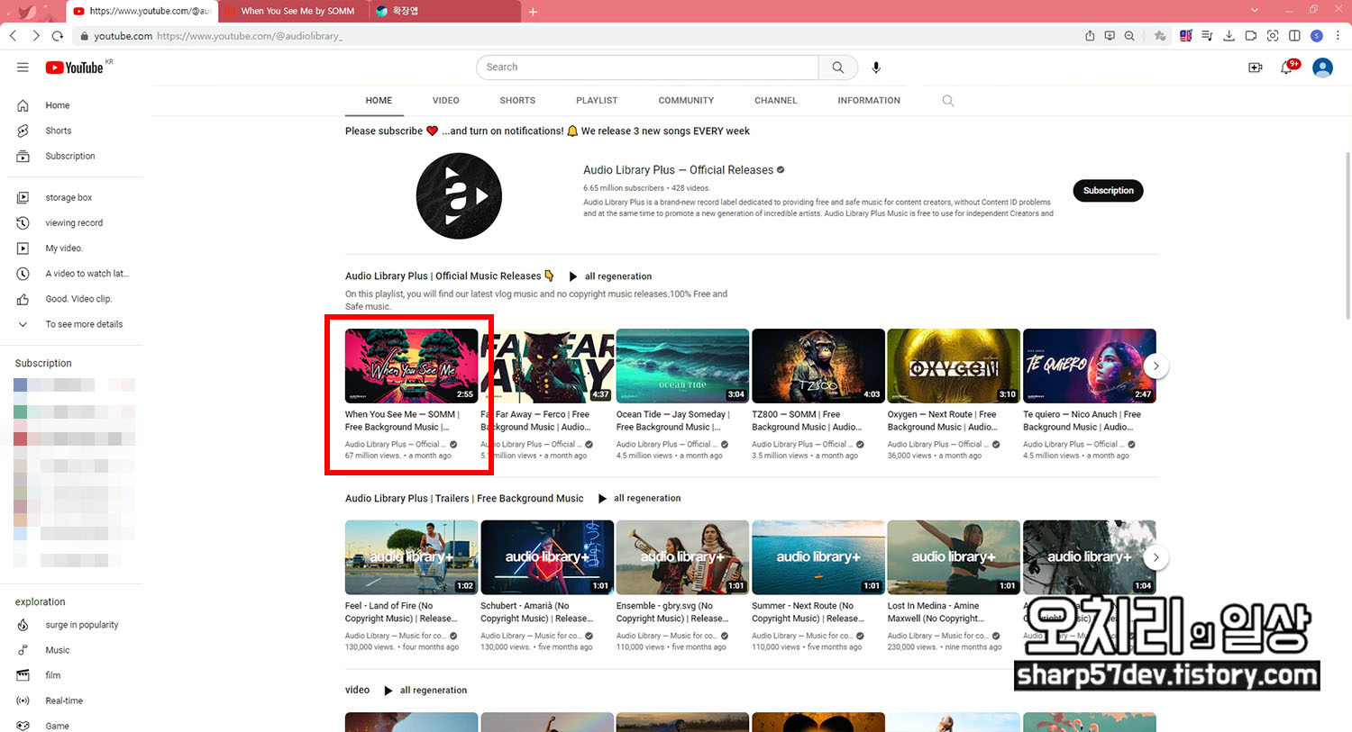Click the browser back arrow
The width and height of the screenshot is (1352, 732).
click(x=13, y=36)
